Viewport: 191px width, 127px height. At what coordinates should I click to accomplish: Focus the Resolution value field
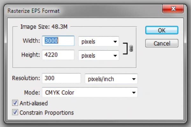tap(61, 78)
